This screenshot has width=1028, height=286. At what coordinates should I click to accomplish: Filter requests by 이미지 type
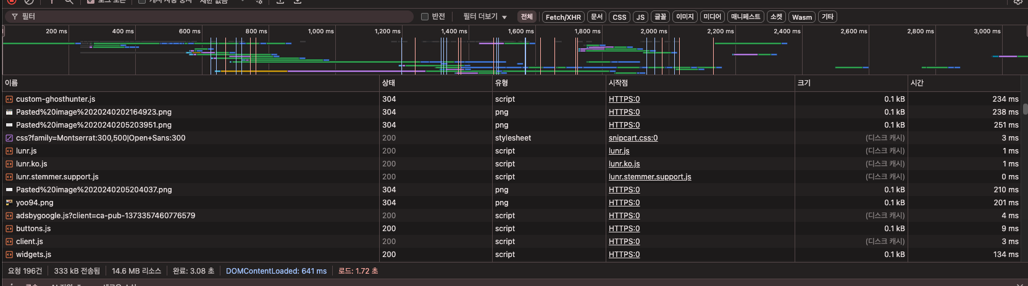tap(685, 17)
